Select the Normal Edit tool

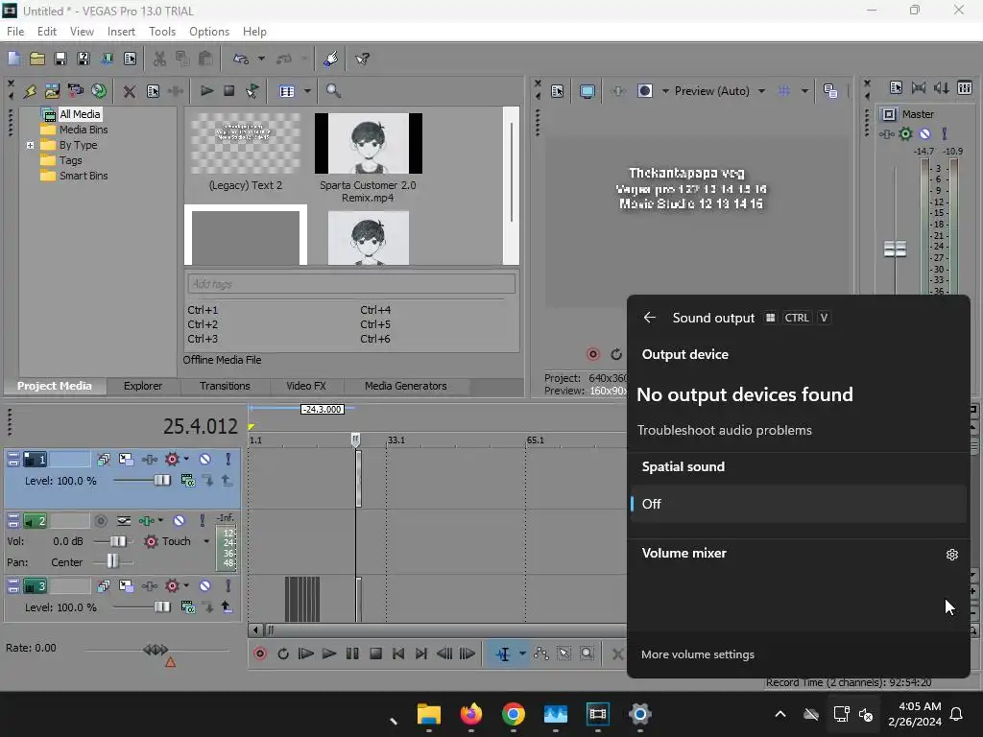pos(503,654)
